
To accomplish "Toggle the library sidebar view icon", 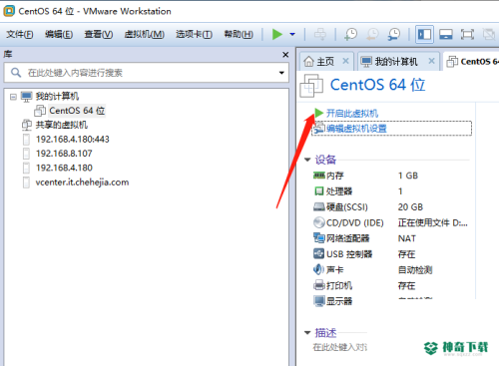I will (x=424, y=34).
